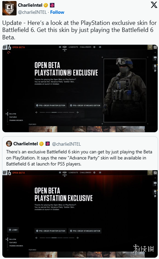
Task: Click Pre-Order Phantom Edition in top screenshot
Action: pyautogui.click(x=51, y=105)
